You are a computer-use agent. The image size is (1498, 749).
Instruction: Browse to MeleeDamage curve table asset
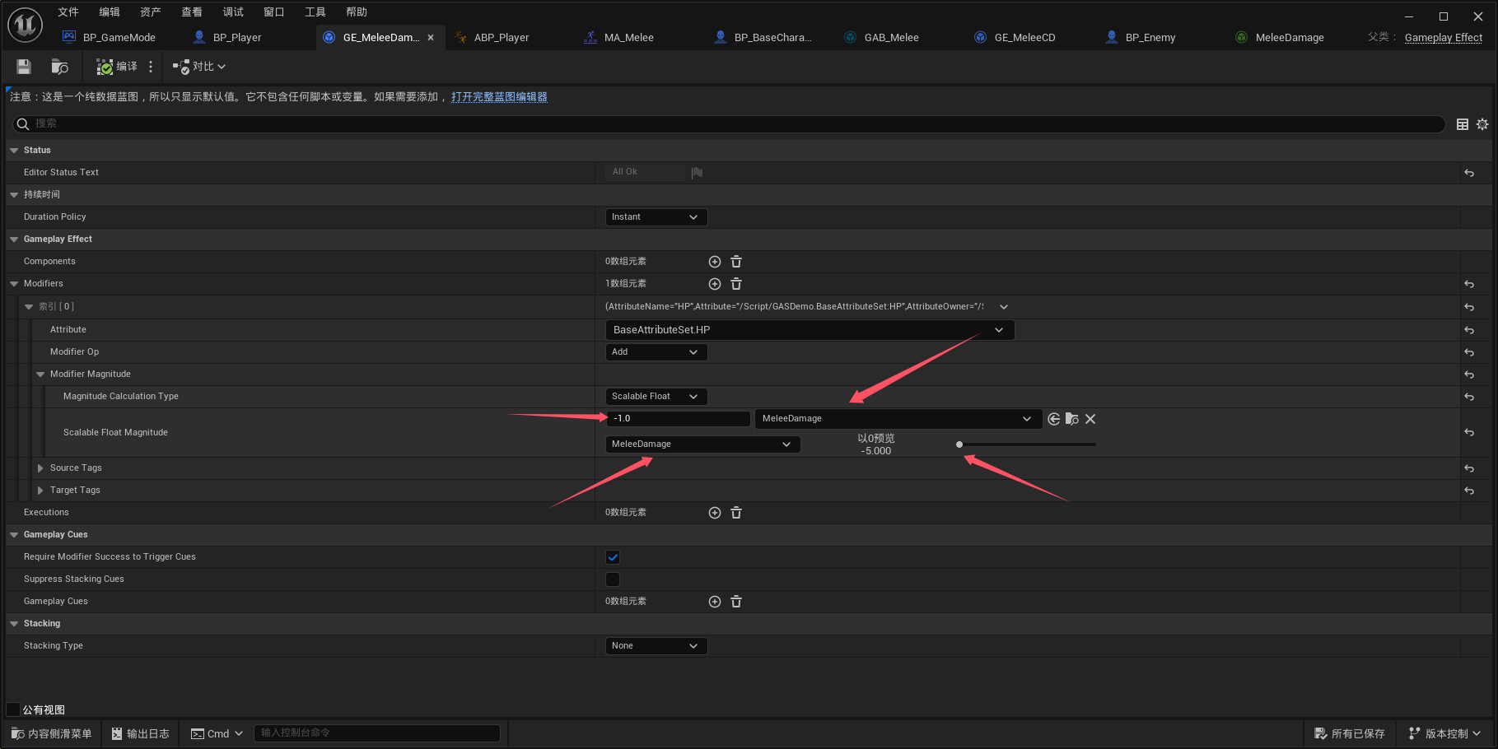(1072, 419)
